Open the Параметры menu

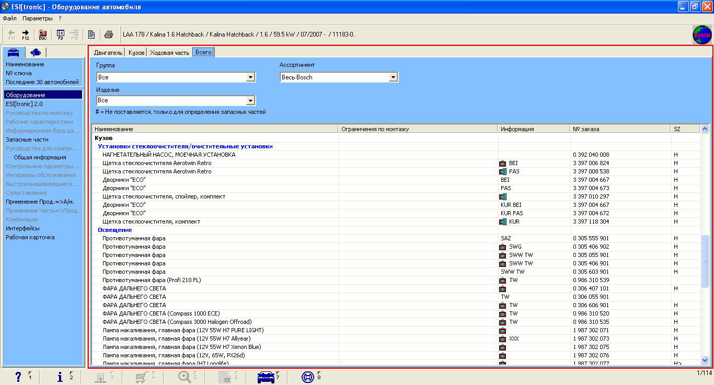coord(37,18)
